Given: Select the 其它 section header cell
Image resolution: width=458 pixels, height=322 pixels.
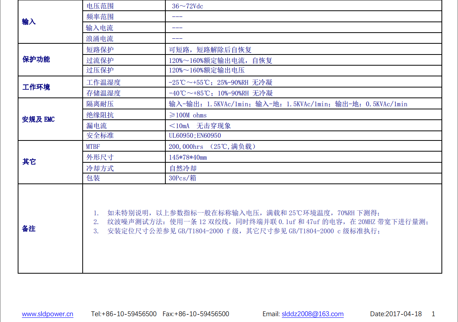Looking at the screenshot, I should coord(29,162).
